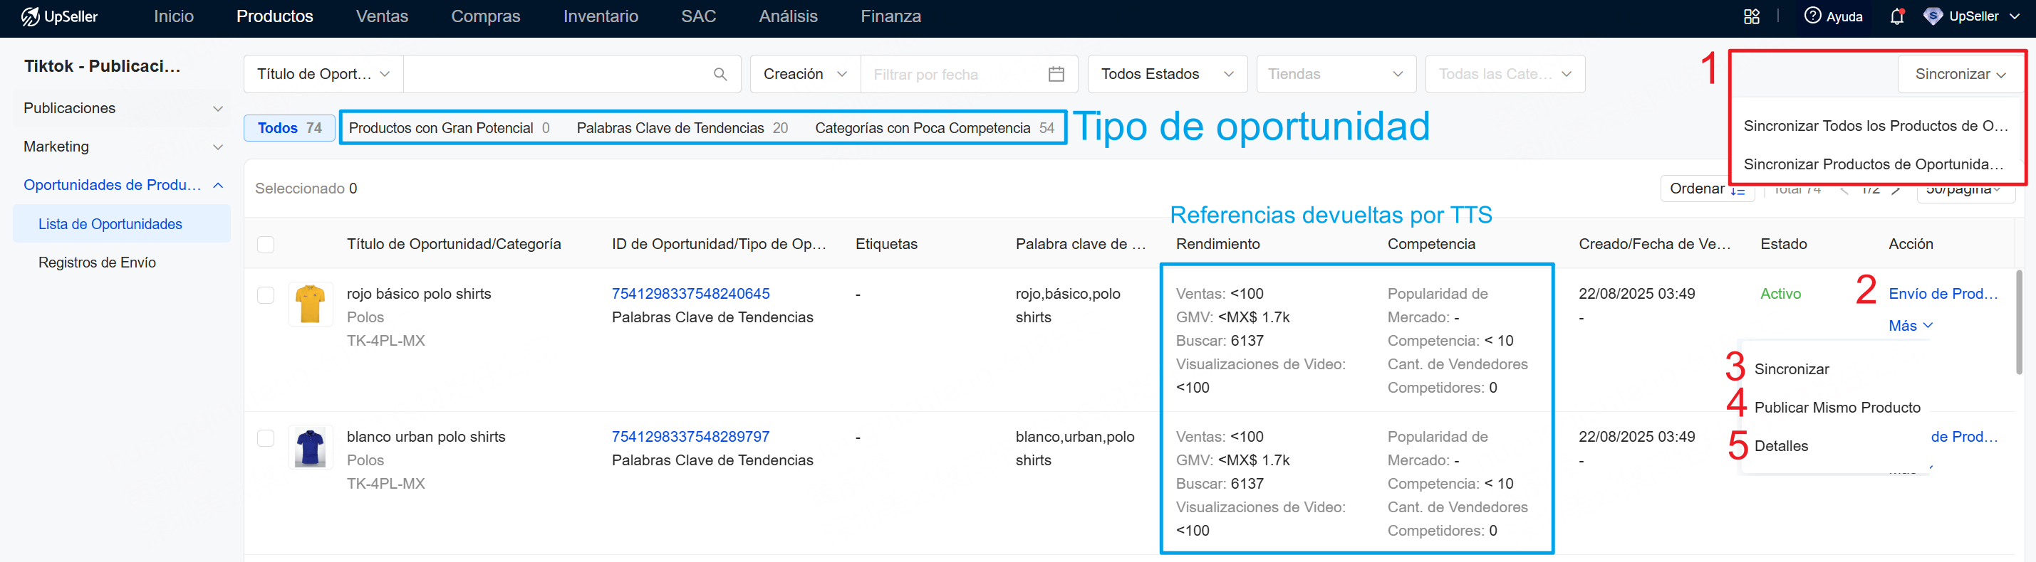2036x562 pixels.
Task: Click the UpSeller account avatar icon
Action: click(x=1933, y=16)
